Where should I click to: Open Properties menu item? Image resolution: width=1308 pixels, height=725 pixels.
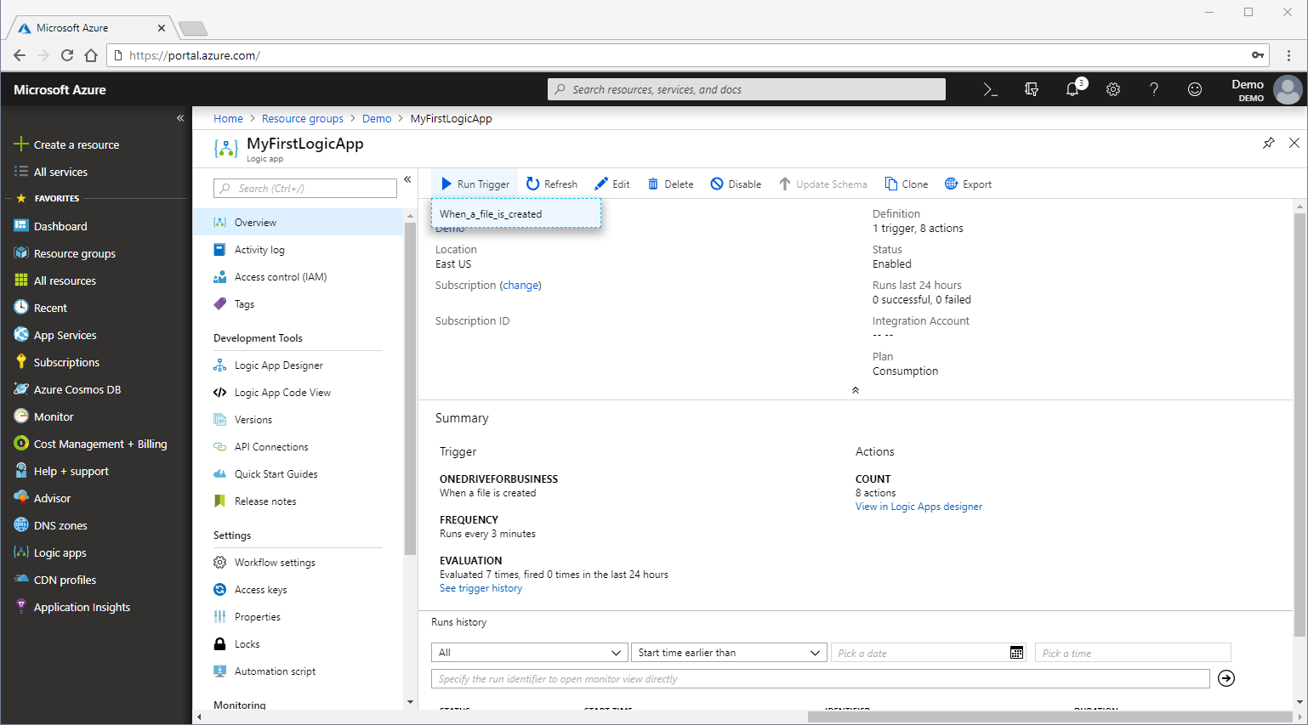298,617
